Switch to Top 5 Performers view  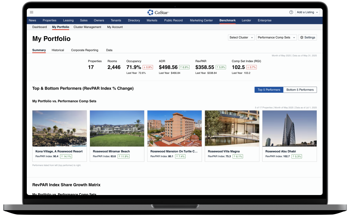[269, 90]
